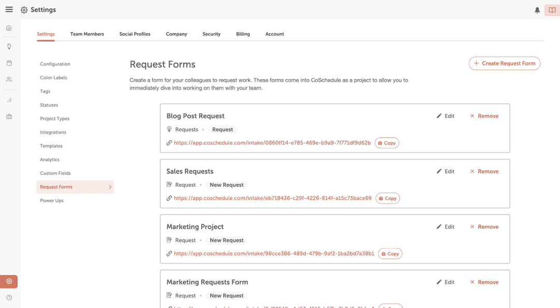The image size is (560, 308).
Task: Switch to the Billing tab
Action: pos(243,34)
